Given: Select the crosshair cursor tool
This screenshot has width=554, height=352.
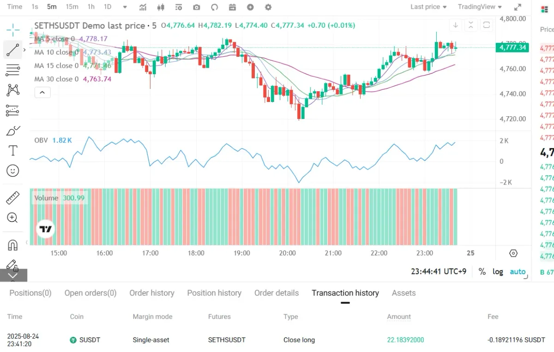Looking at the screenshot, I should [13, 30].
